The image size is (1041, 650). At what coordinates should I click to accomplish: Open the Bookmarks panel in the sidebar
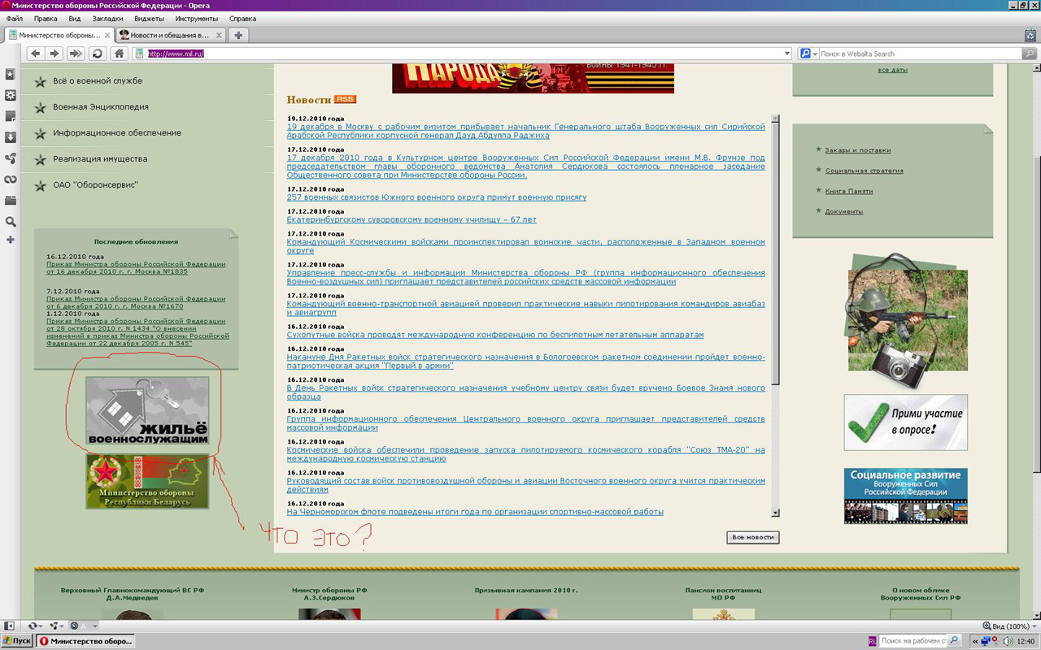[11, 74]
